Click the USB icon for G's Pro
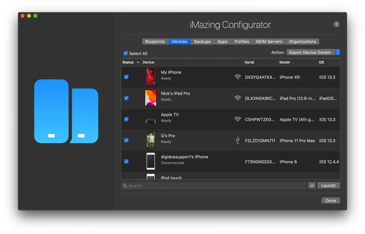Screen dimensions: 365x234 click(237, 140)
